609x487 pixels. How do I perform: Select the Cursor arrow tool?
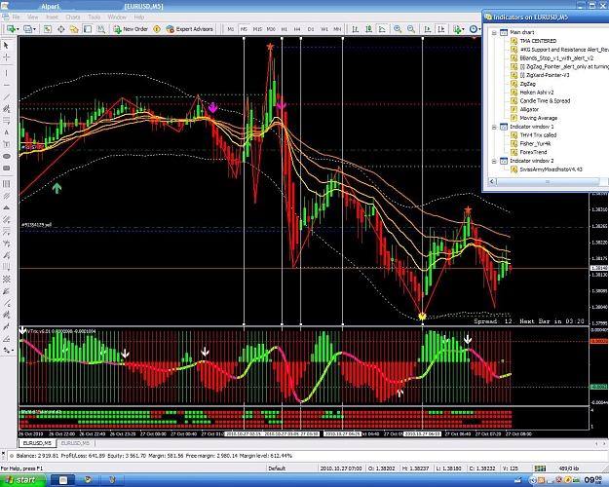(x=6, y=46)
